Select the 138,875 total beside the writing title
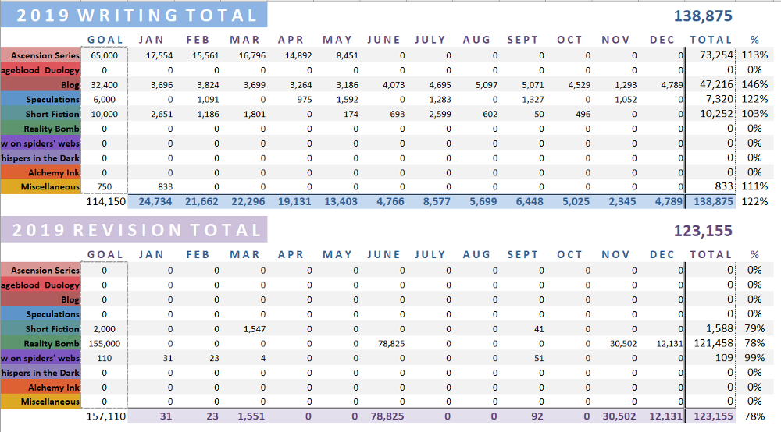Viewport: 781px width, 432px height. pos(703,16)
